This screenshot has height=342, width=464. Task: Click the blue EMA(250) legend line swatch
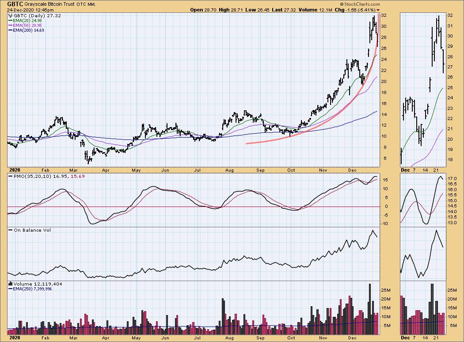pos(10,289)
